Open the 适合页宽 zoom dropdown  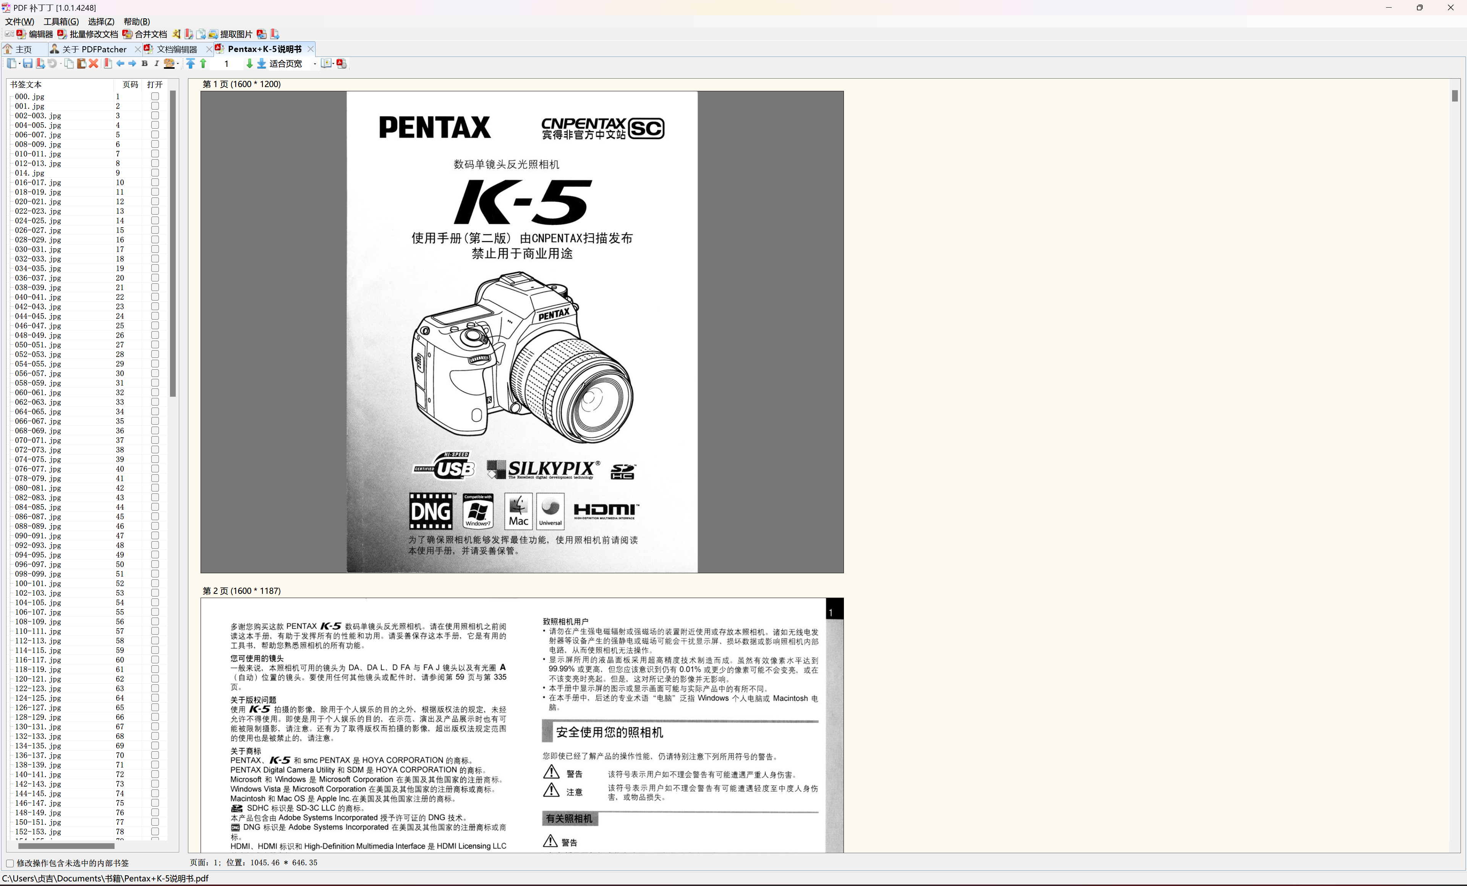pyautogui.click(x=315, y=64)
